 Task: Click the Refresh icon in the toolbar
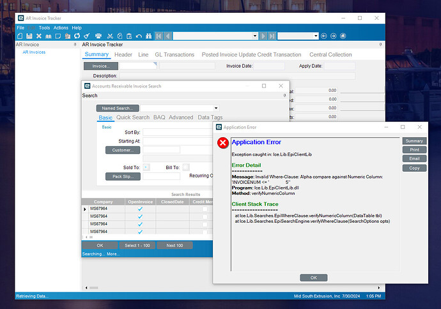(x=77, y=36)
